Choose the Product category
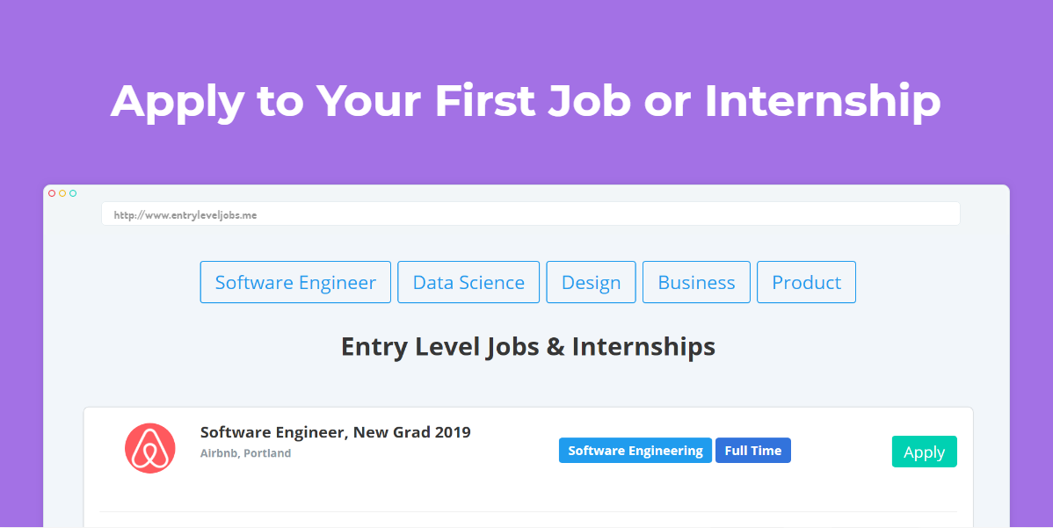Viewport: 1053px width, 528px height. click(x=806, y=282)
